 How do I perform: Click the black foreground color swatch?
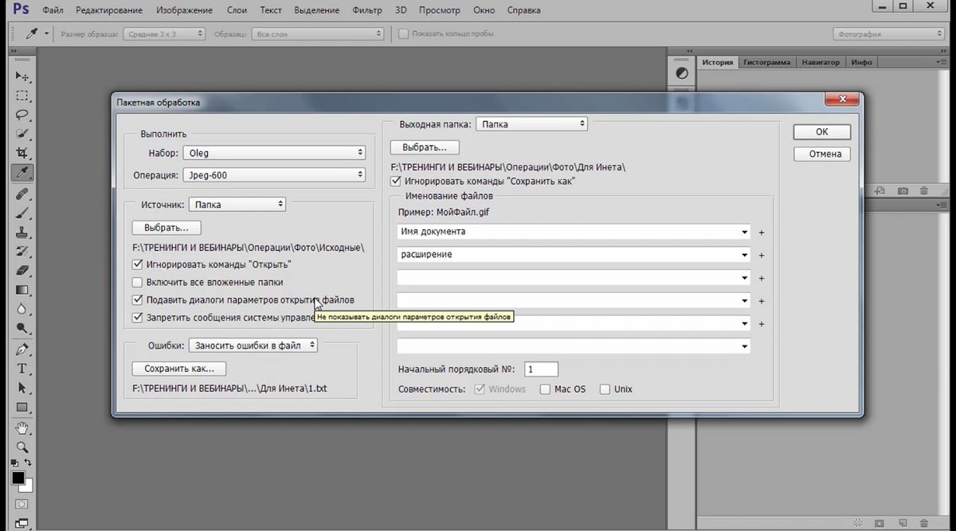click(x=18, y=478)
